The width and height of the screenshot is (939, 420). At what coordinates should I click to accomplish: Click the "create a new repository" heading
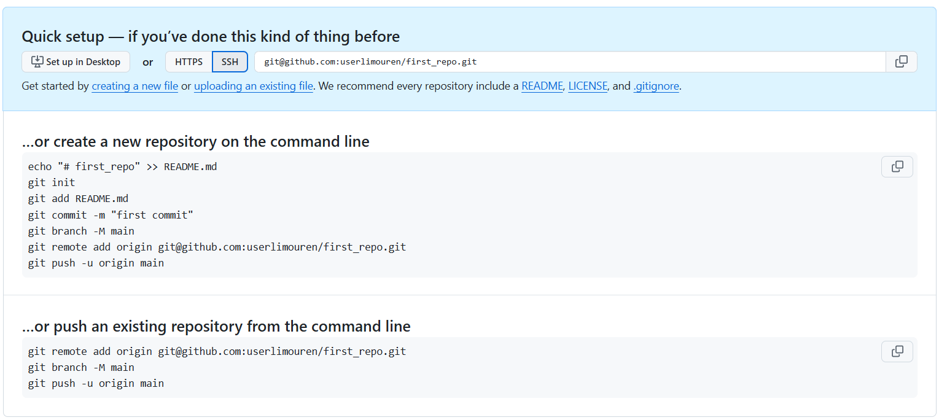click(195, 142)
